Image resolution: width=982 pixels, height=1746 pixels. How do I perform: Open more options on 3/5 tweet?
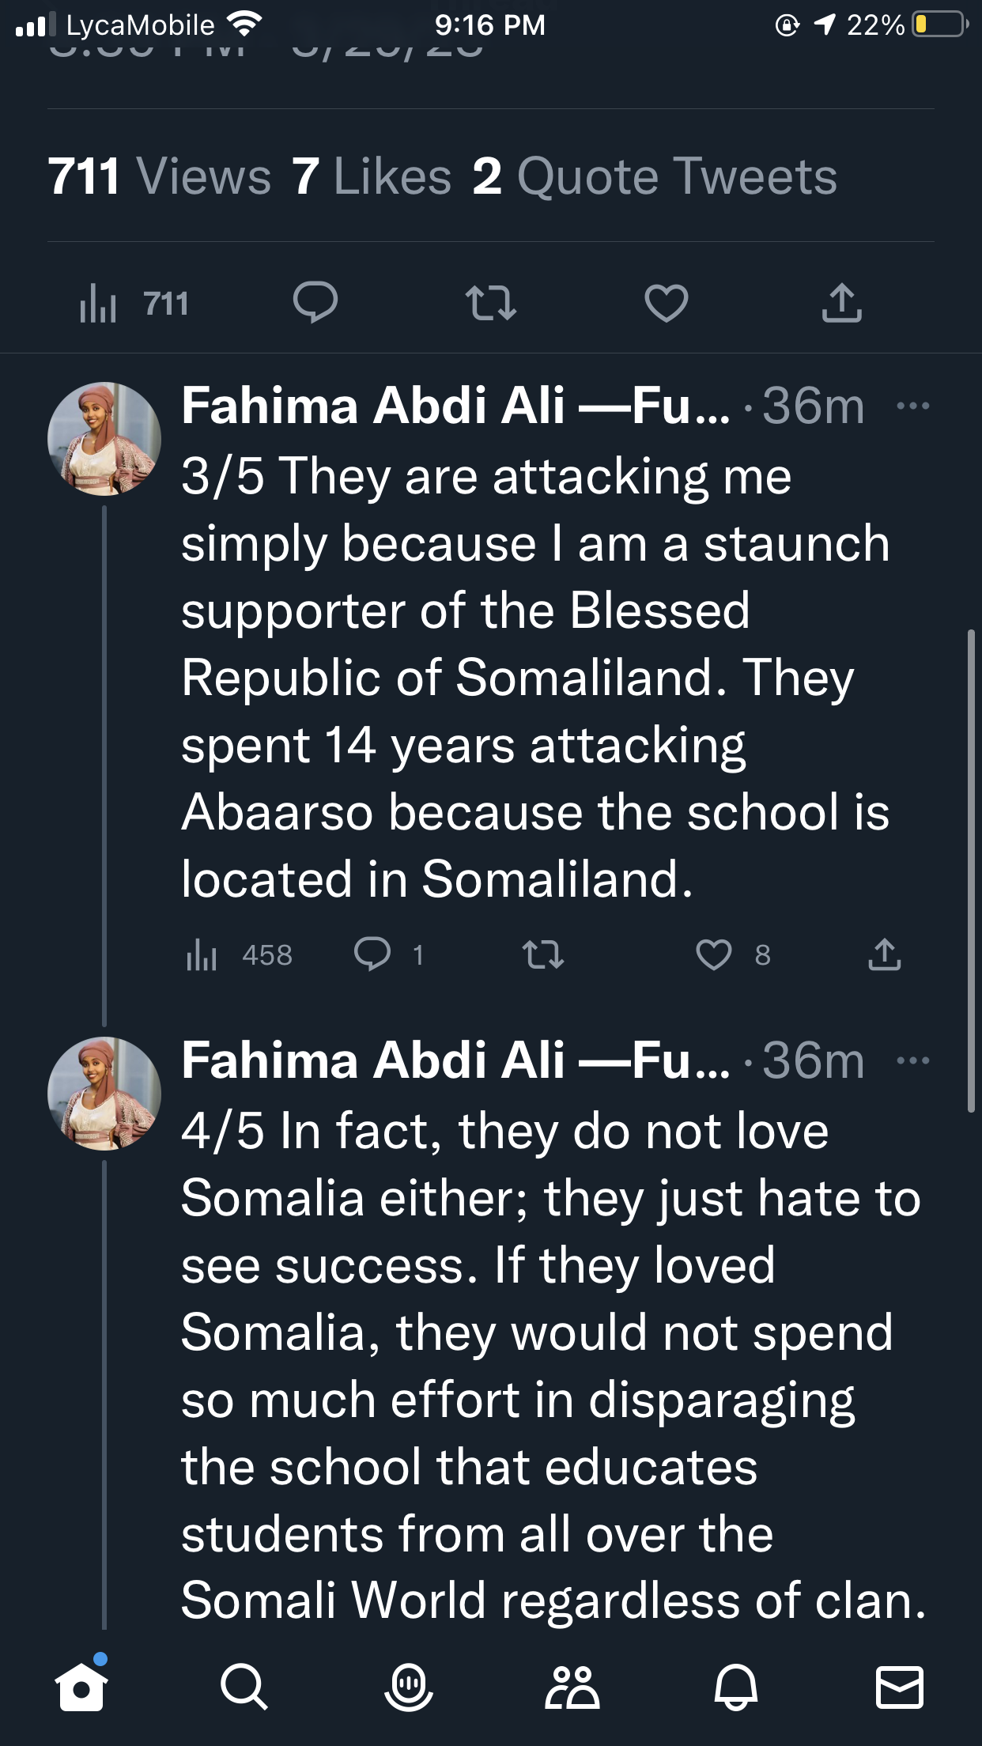tap(913, 406)
